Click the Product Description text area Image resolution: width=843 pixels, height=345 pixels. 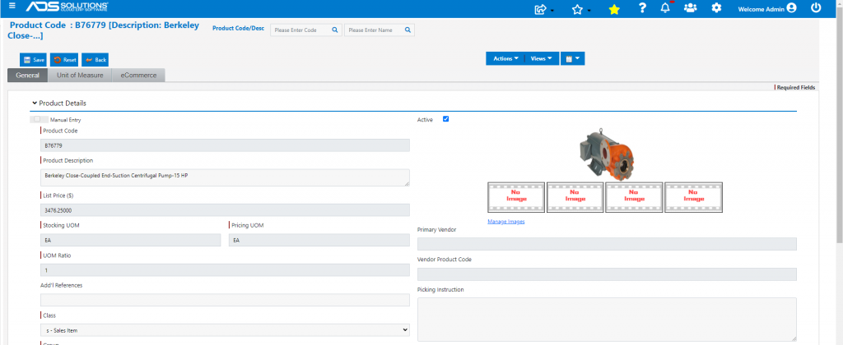tap(225, 177)
